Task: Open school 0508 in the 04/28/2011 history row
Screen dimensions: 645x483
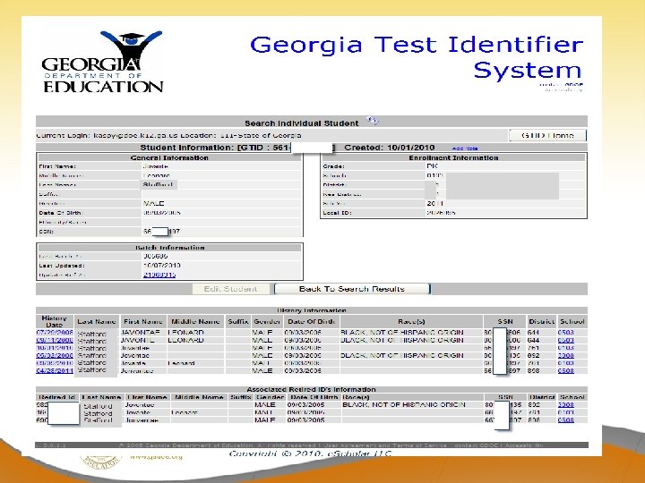Action: click(566, 370)
